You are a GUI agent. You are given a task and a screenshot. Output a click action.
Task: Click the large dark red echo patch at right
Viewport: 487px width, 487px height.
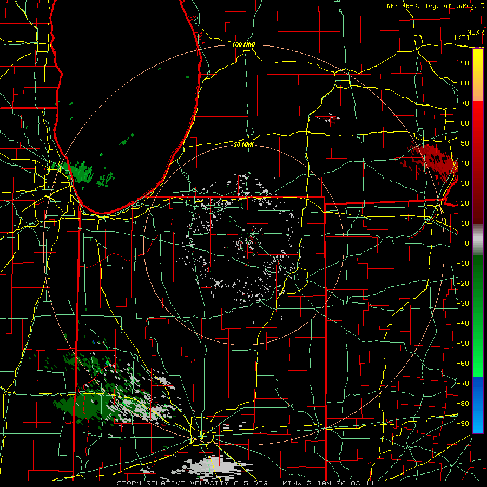(x=435, y=161)
